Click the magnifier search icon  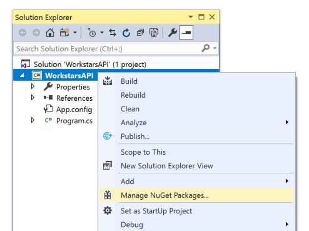point(205,48)
